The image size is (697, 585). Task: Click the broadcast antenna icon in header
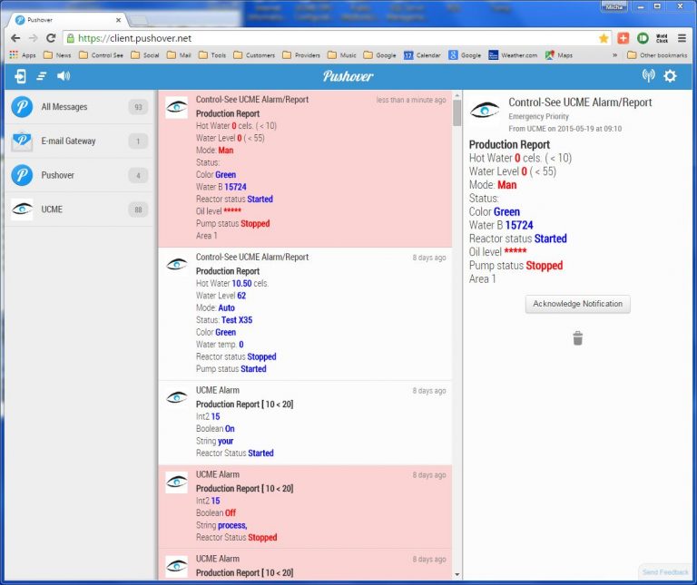[648, 76]
